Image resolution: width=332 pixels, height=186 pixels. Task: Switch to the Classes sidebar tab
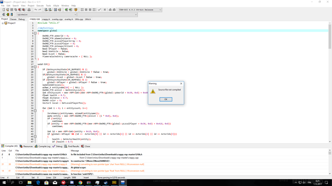(x=13, y=19)
